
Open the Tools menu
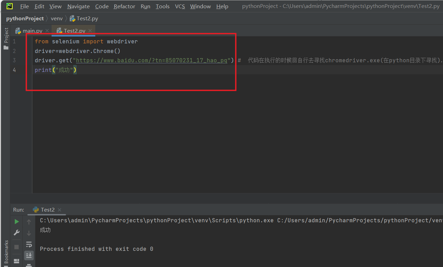(163, 6)
